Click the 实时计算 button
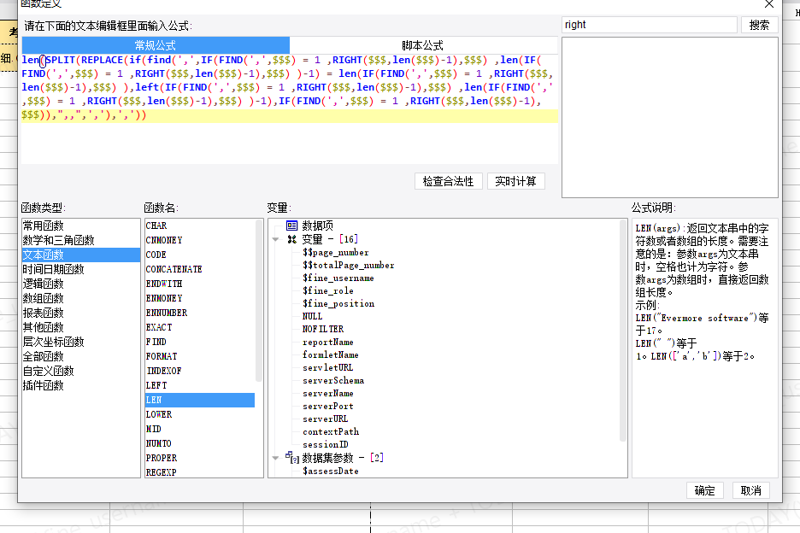Image resolution: width=800 pixels, height=533 pixels. click(x=515, y=181)
